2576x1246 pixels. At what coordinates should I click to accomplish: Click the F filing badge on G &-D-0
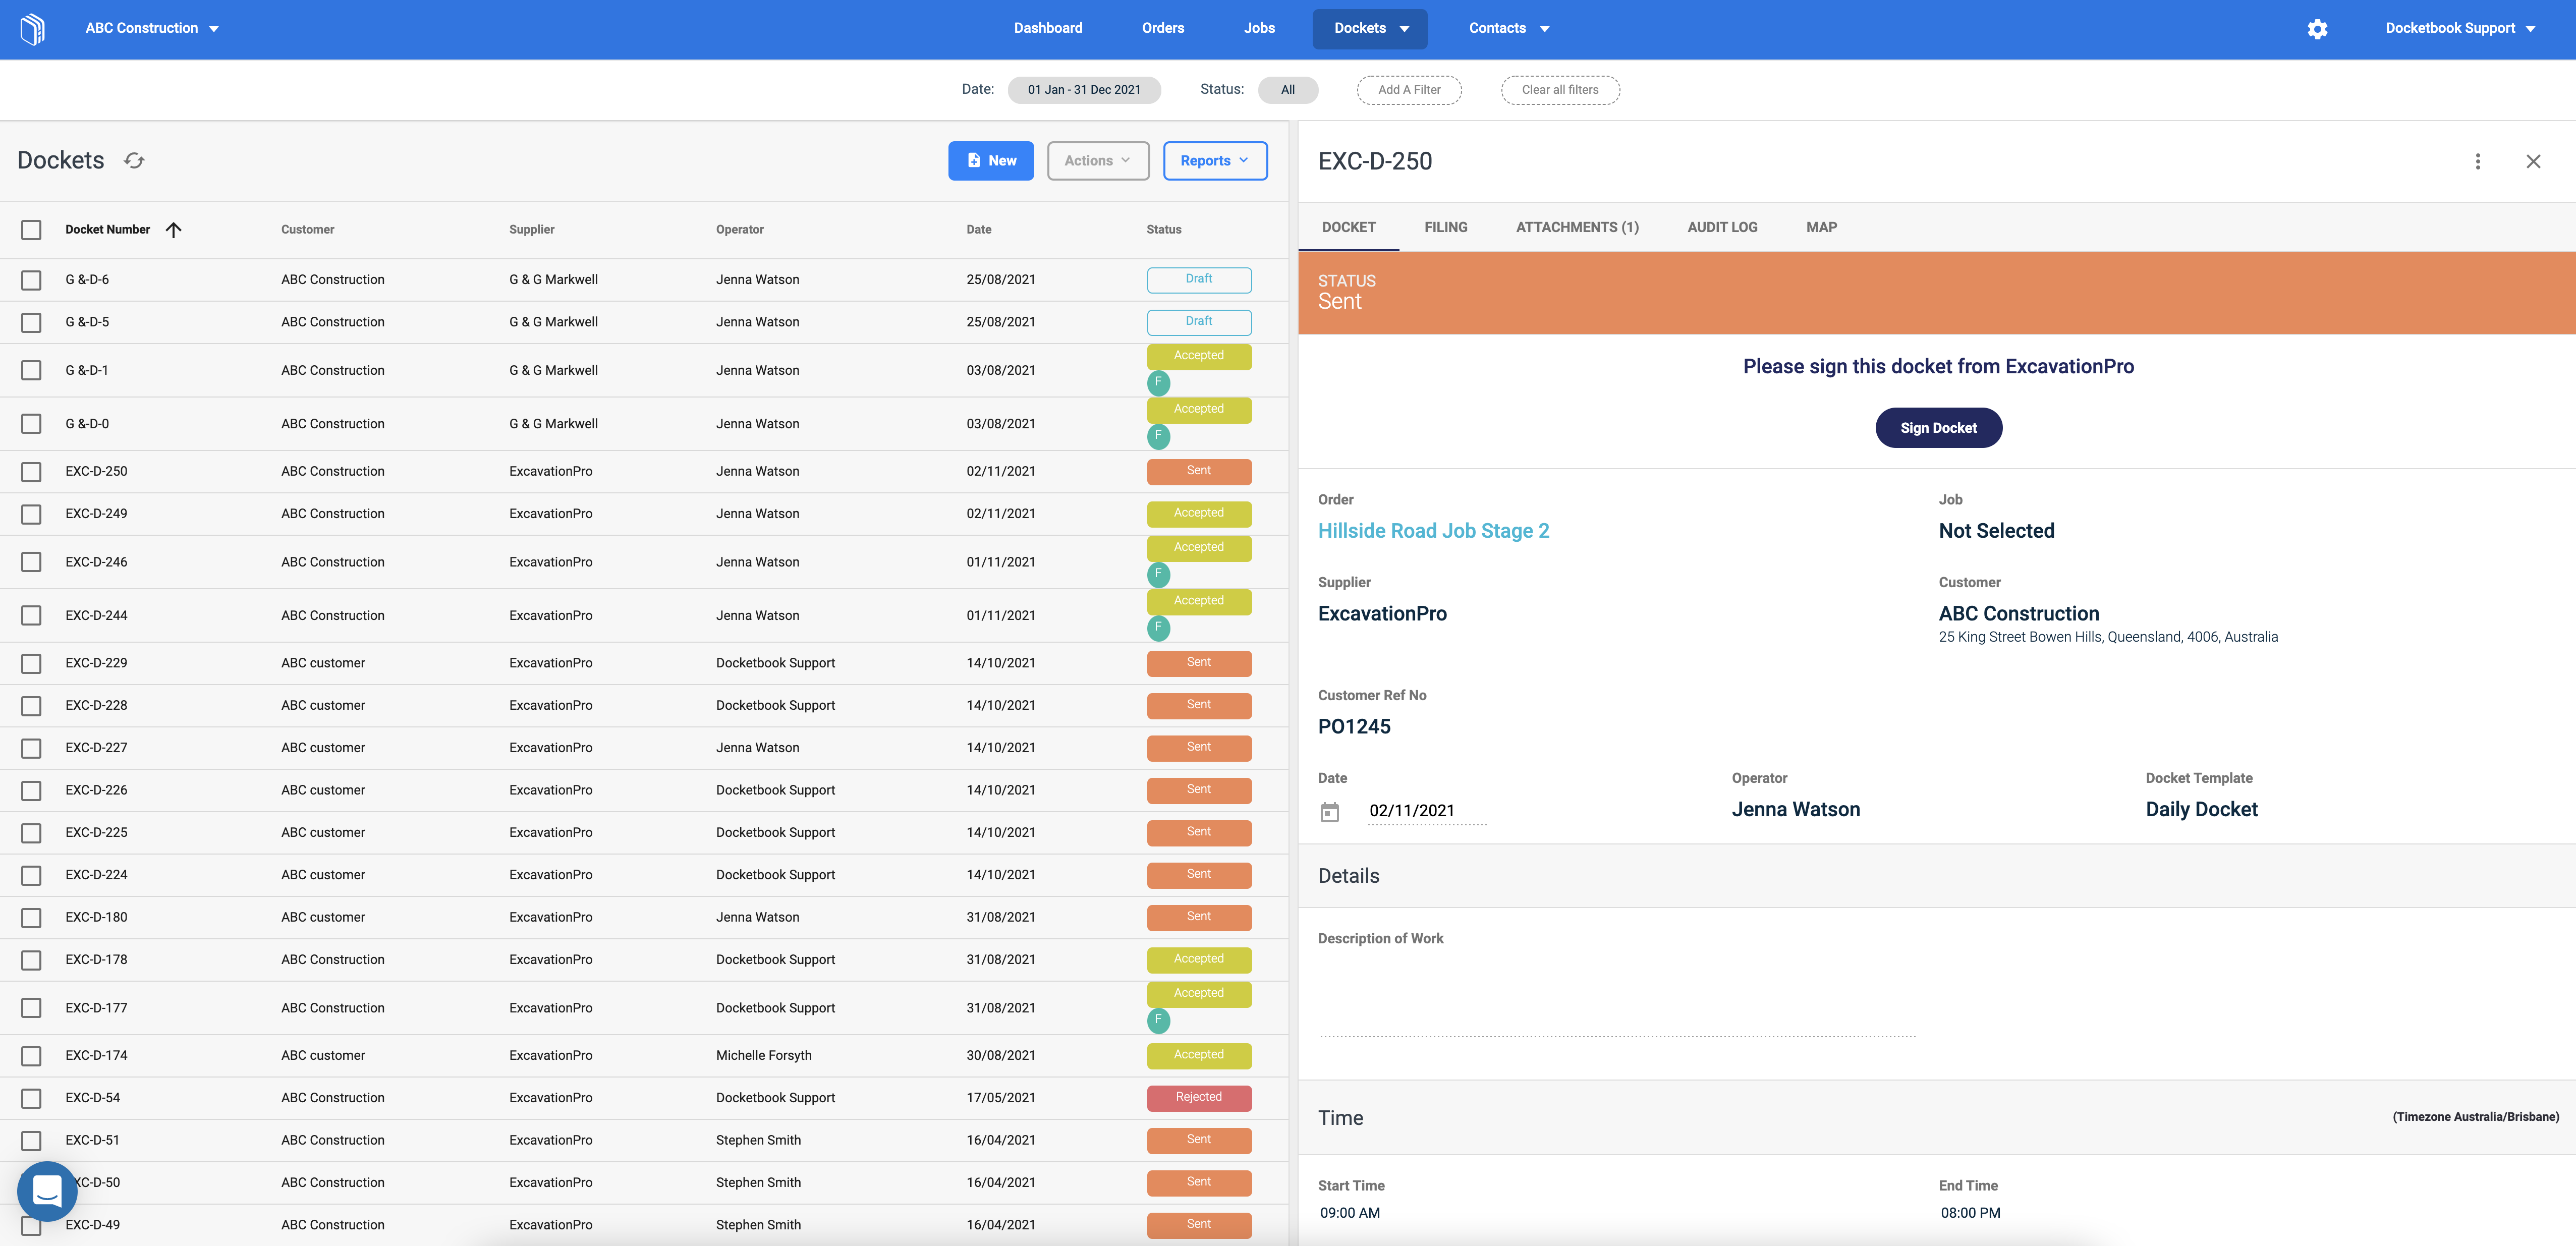[x=1158, y=436]
